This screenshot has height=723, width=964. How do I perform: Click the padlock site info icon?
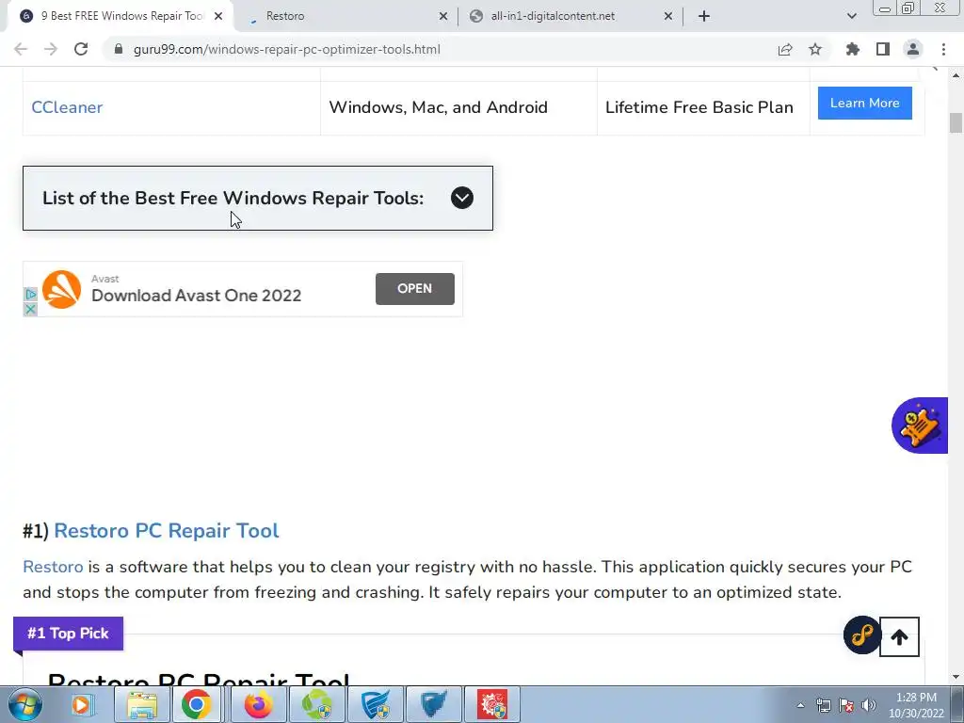click(119, 49)
